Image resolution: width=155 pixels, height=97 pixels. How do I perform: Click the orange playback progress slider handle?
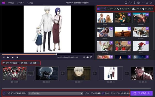click(x=56, y=54)
